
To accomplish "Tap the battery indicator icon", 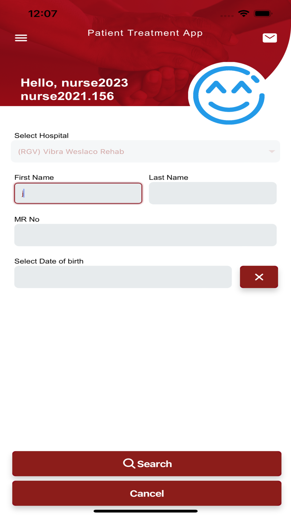I will click(263, 13).
